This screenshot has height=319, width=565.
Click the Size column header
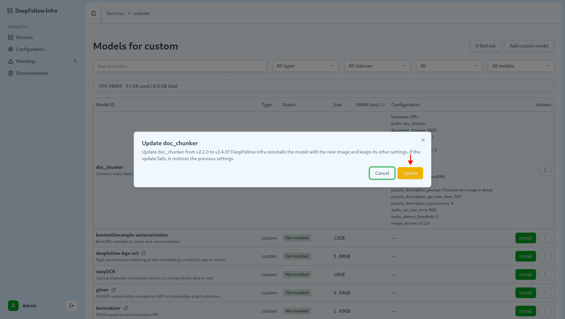coord(338,105)
